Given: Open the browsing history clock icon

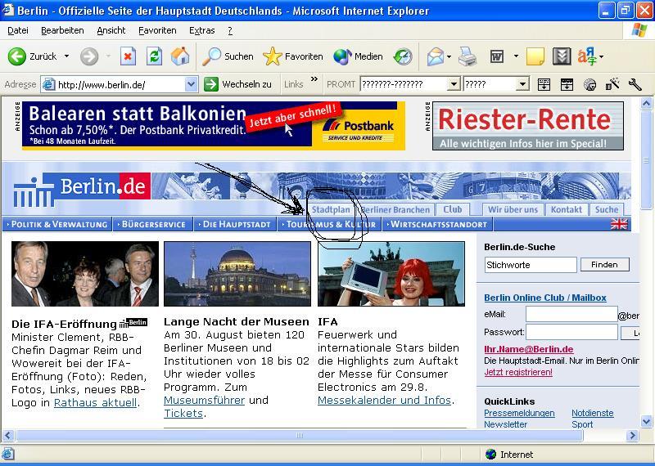Looking at the screenshot, I should pos(403,56).
